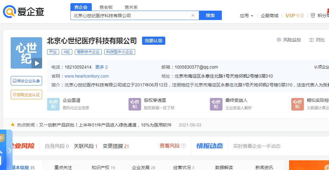Click the 爱企查 logo

(x=23, y=12)
